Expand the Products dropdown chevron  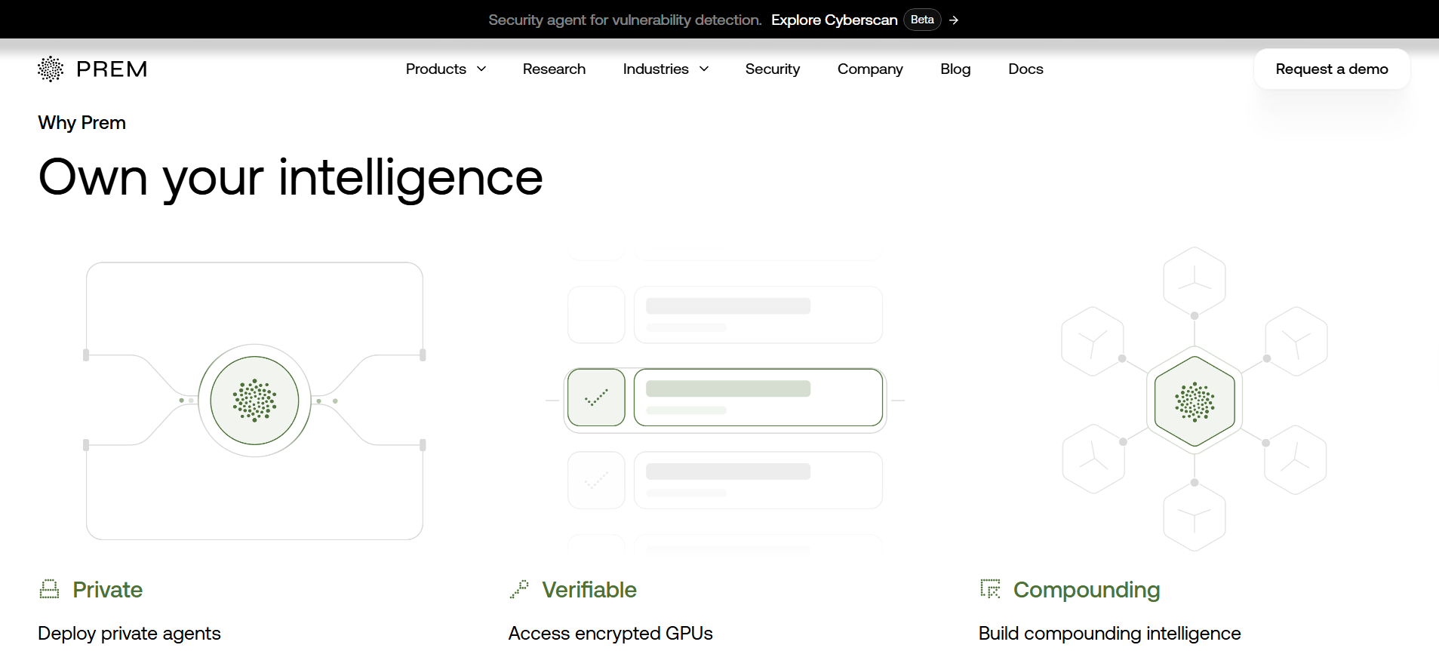click(x=481, y=69)
